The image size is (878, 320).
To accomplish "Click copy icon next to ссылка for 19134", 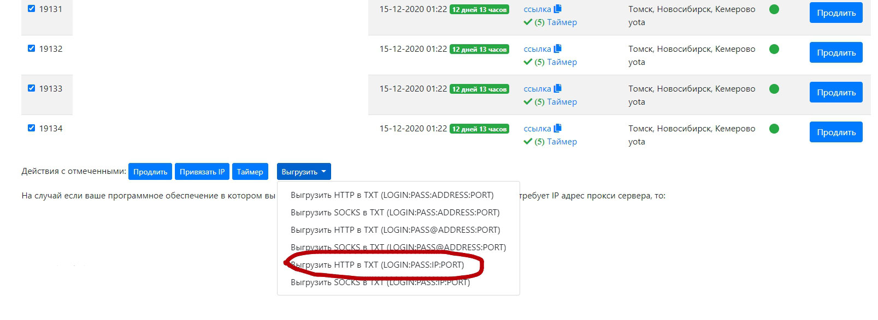I will [x=557, y=128].
